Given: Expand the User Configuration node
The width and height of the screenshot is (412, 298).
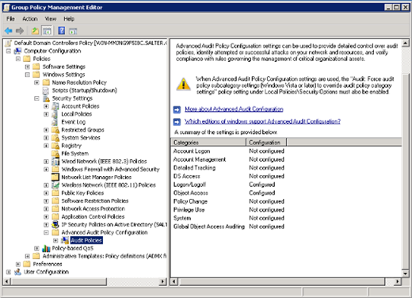Looking at the screenshot, I should [9, 272].
